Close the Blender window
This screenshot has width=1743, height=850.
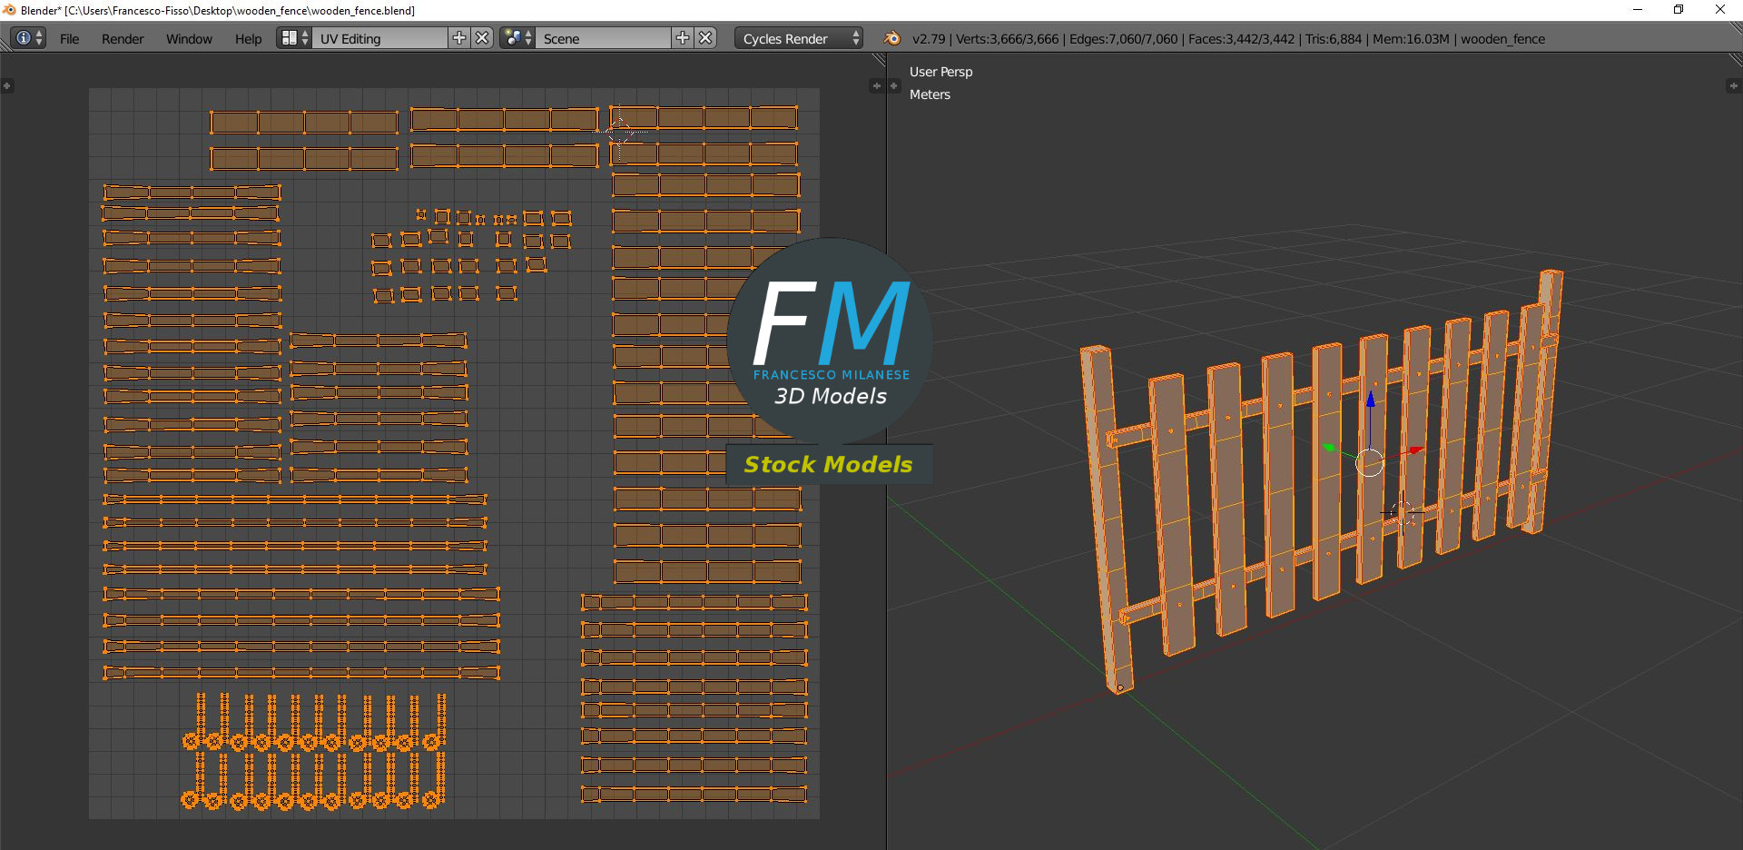tap(1720, 10)
